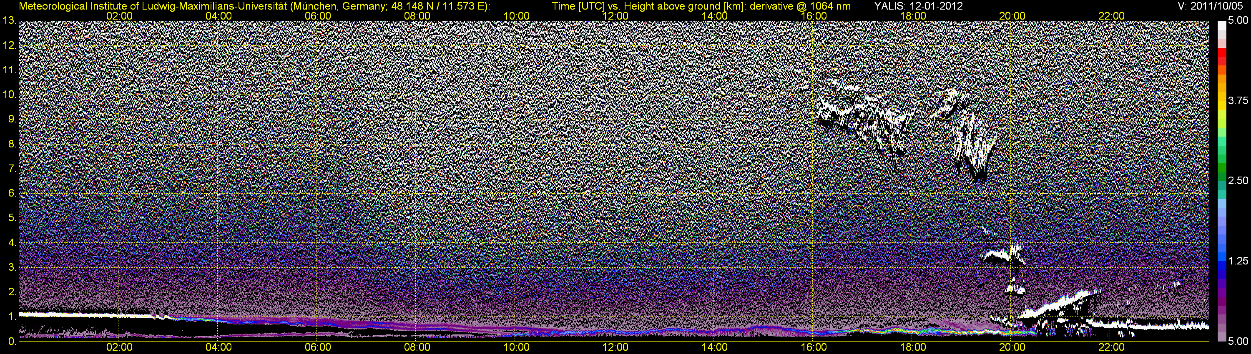Click the color scale bar beside the plot
This screenshot has height=354, width=1251.
pyautogui.click(x=1221, y=181)
